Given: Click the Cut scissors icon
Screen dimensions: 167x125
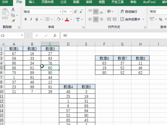Looking at the screenshot, I should (x=13, y=9).
